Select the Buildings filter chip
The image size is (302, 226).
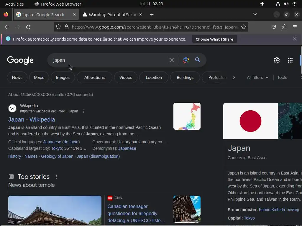185,77
